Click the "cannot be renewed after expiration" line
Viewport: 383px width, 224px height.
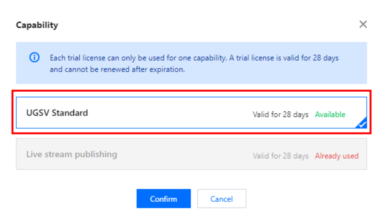click(x=117, y=69)
